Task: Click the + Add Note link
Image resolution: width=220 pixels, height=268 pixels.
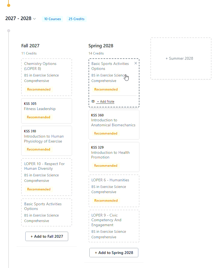Action: click(105, 102)
